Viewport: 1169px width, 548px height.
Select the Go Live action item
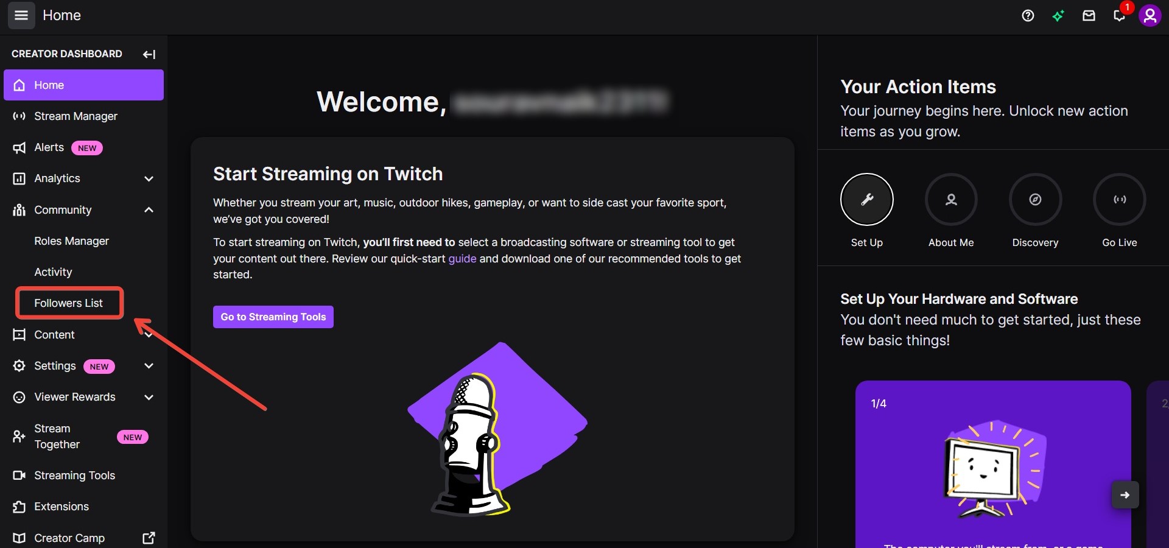coord(1119,200)
